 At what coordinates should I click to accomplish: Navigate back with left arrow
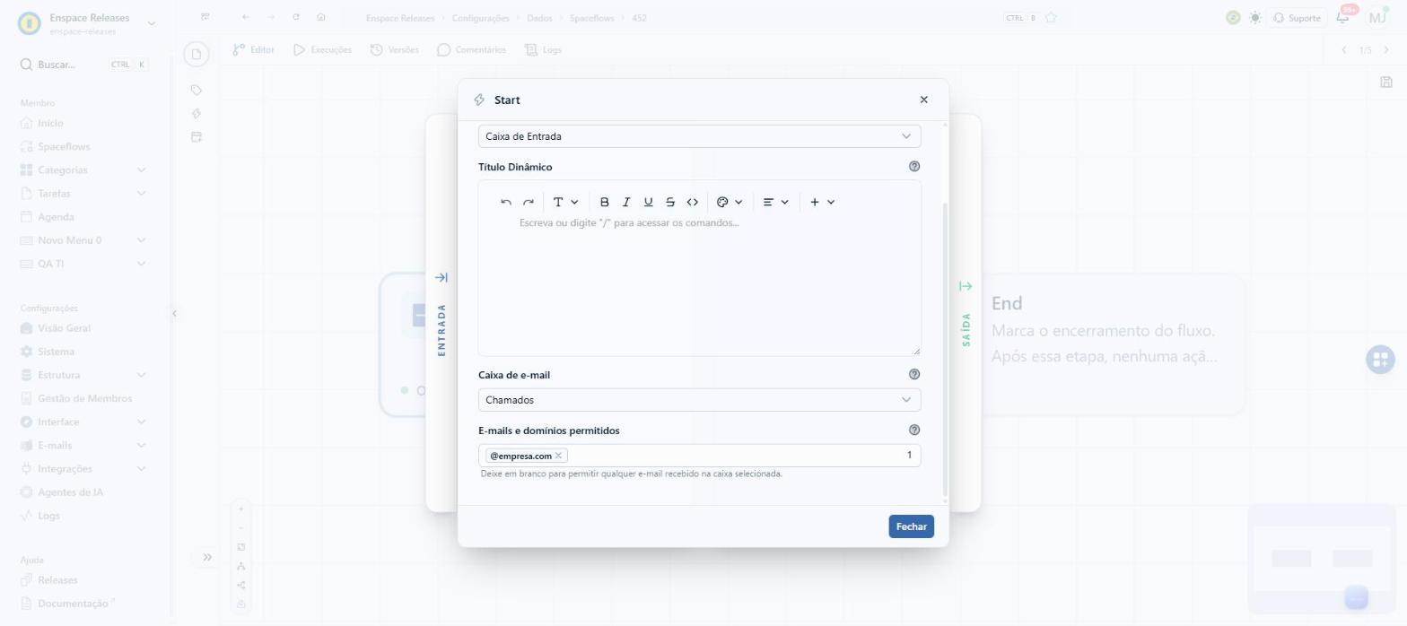click(246, 18)
